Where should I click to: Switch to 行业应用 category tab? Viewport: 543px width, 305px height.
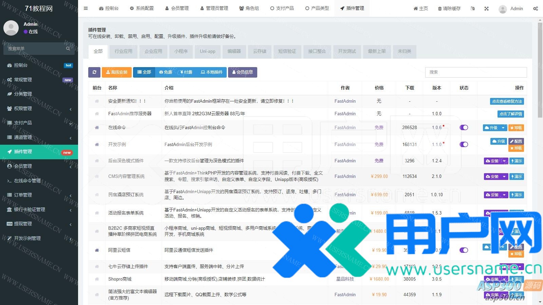point(124,52)
